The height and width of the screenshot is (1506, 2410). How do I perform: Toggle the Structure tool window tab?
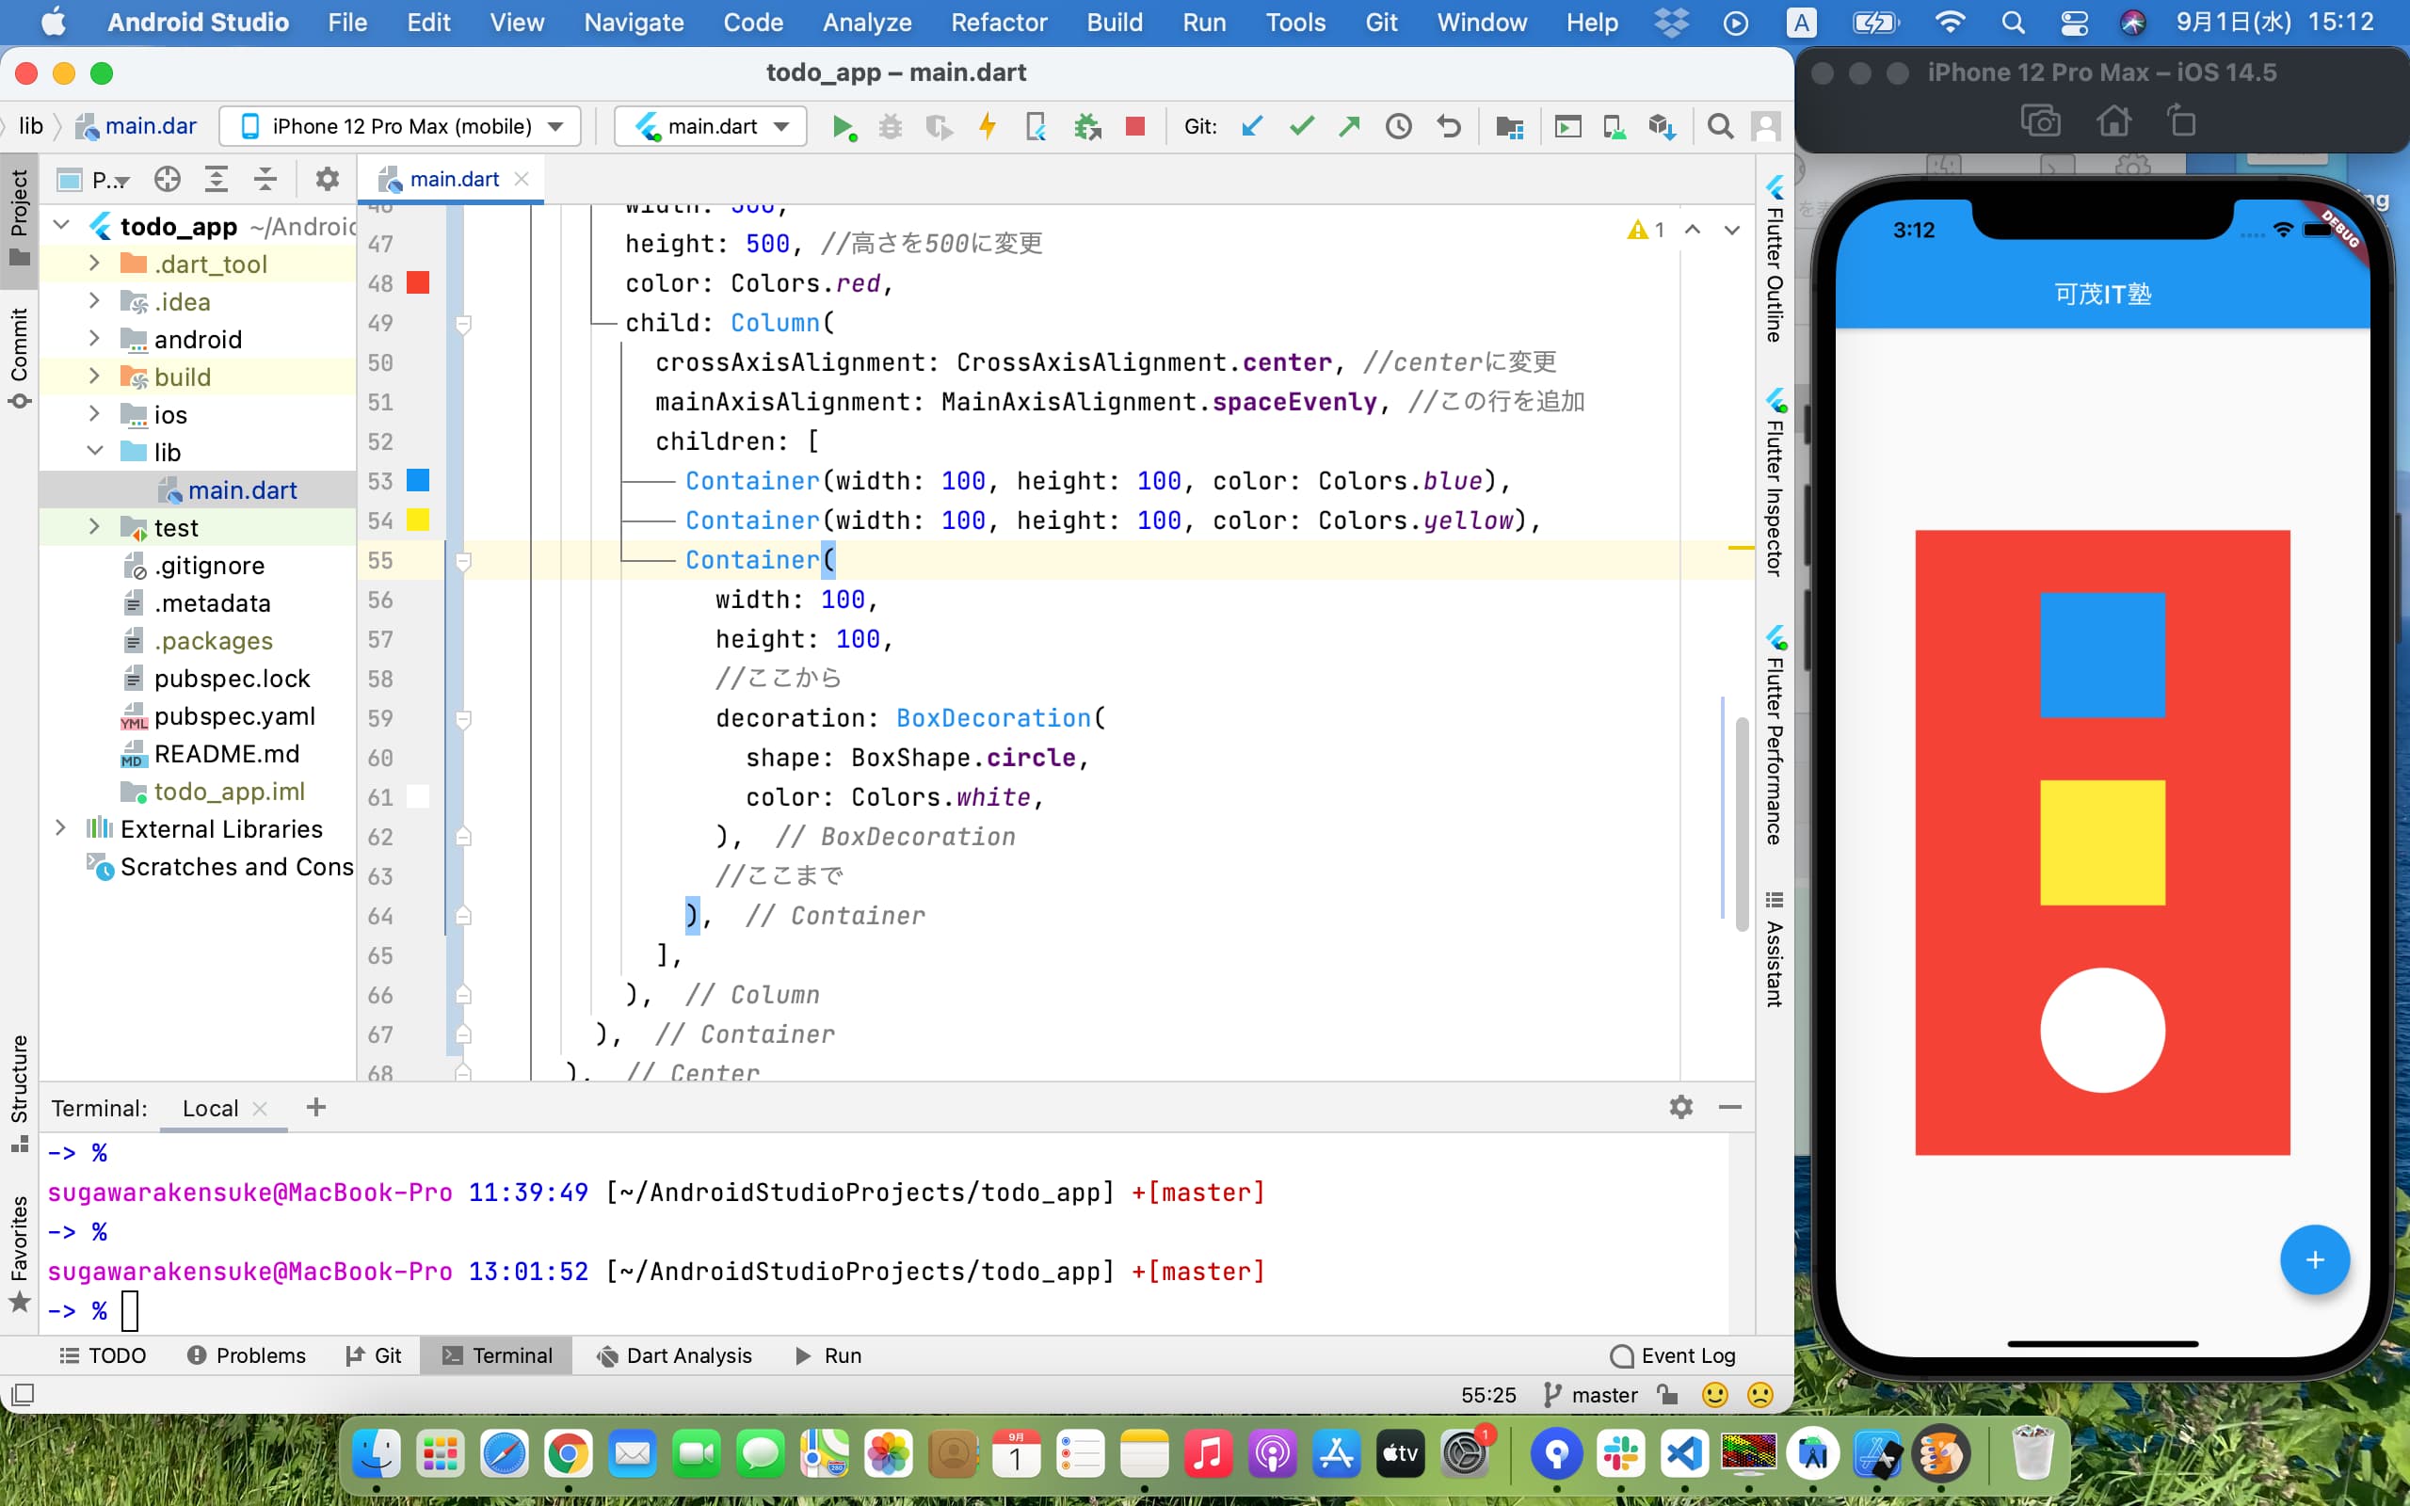point(19,1092)
